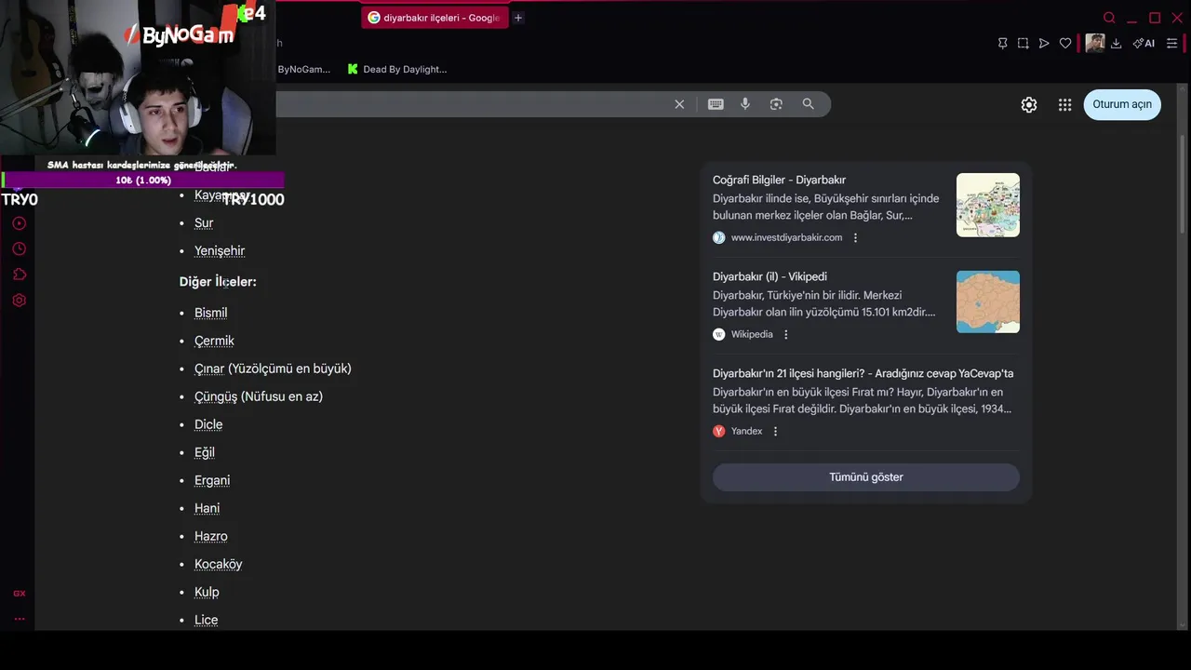Viewport: 1191px width, 670px height.
Task: Open the Easy Setup sliders menu
Action: [1172, 43]
